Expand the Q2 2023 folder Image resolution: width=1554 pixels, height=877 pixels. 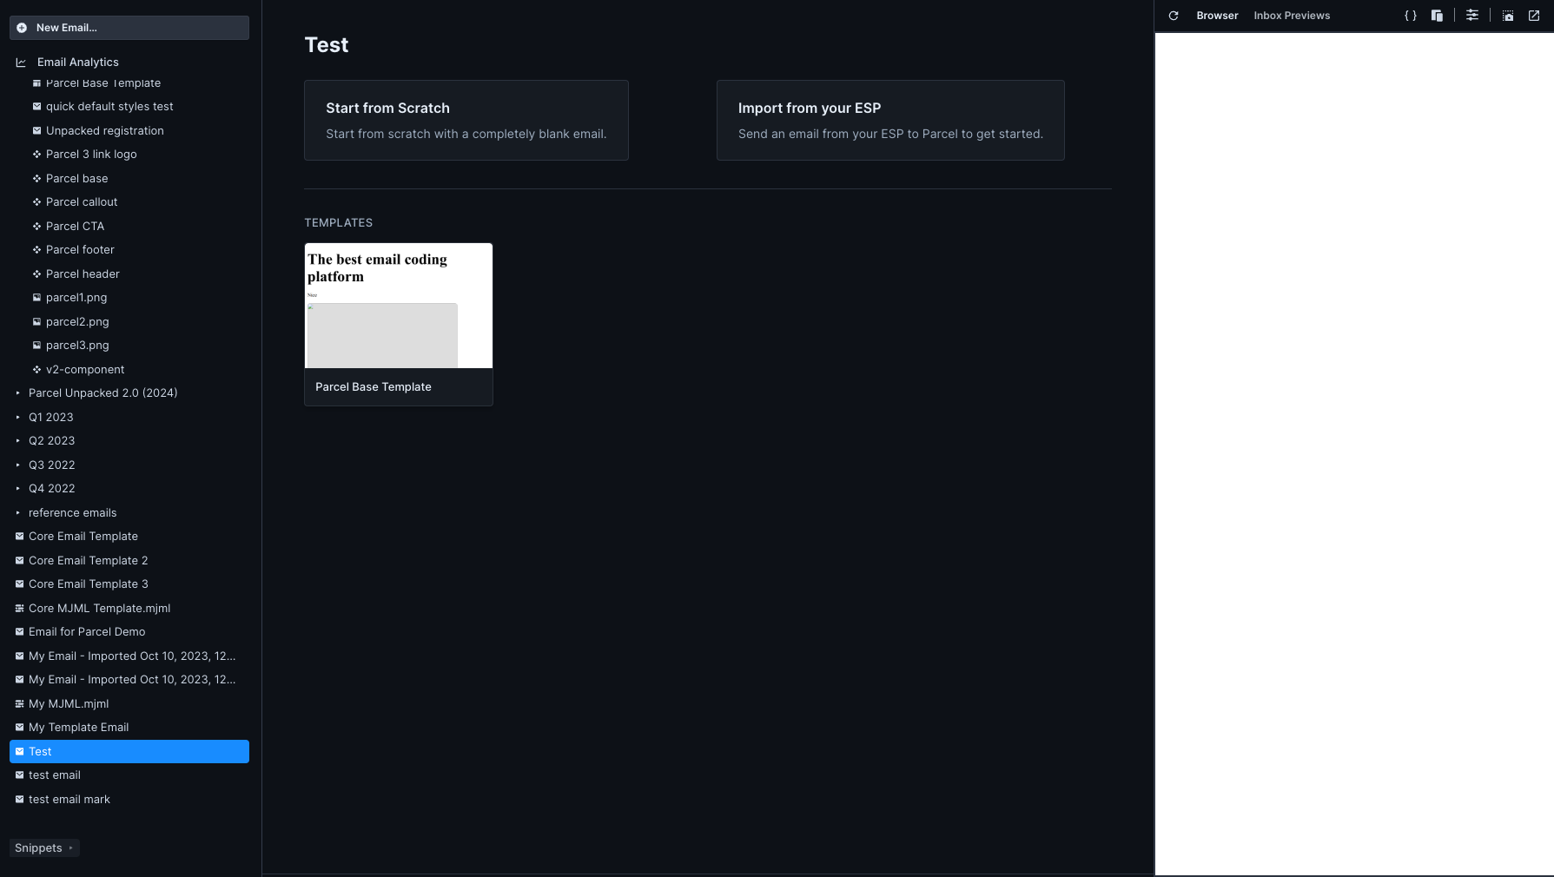pyautogui.click(x=18, y=441)
